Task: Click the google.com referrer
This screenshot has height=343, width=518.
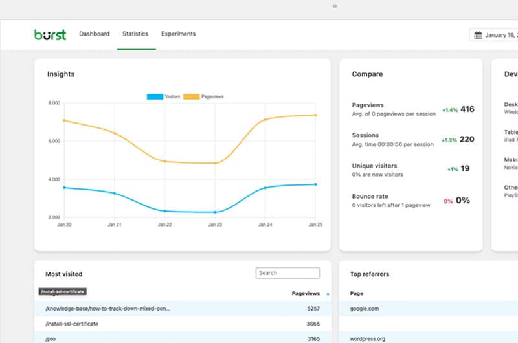Action: (x=365, y=309)
